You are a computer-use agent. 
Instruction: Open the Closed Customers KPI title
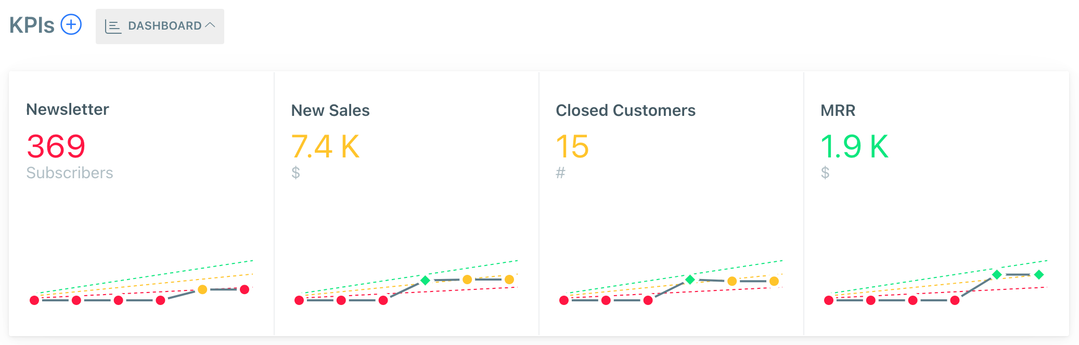[x=625, y=110]
